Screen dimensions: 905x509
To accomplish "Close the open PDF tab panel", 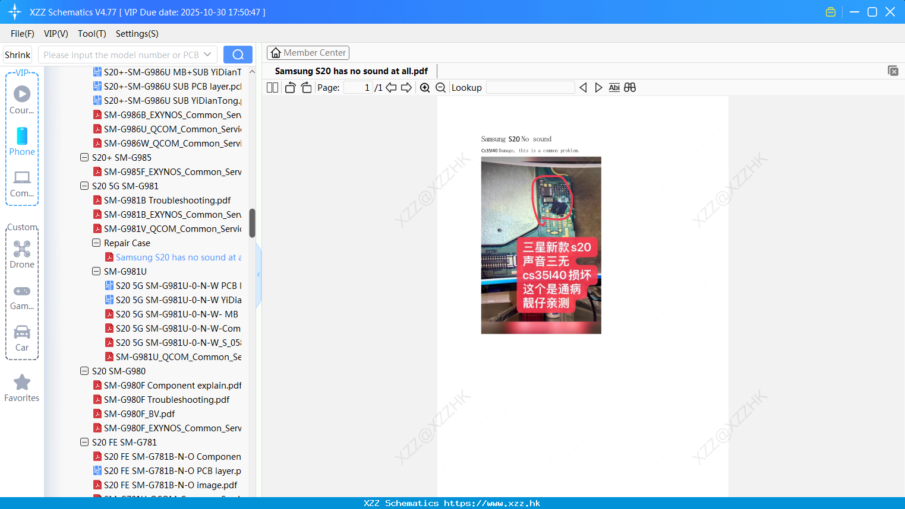I will point(893,71).
